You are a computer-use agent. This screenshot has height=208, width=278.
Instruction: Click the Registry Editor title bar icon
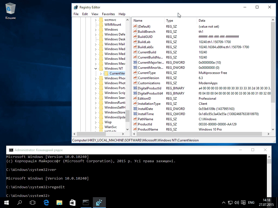click(x=76, y=7)
